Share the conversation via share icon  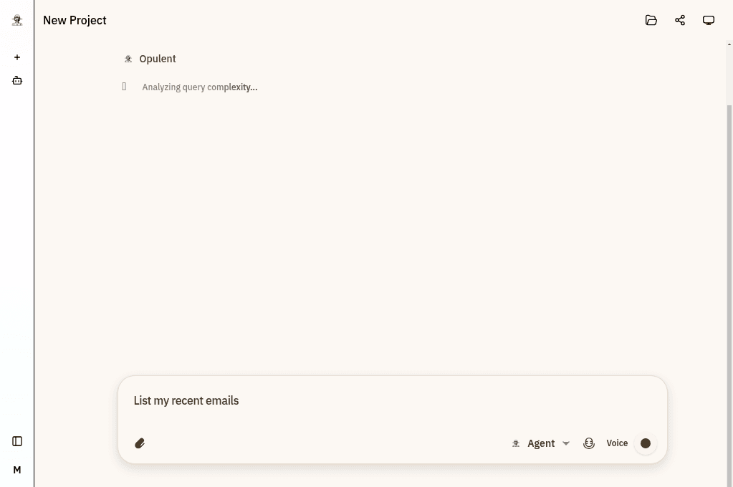point(679,20)
